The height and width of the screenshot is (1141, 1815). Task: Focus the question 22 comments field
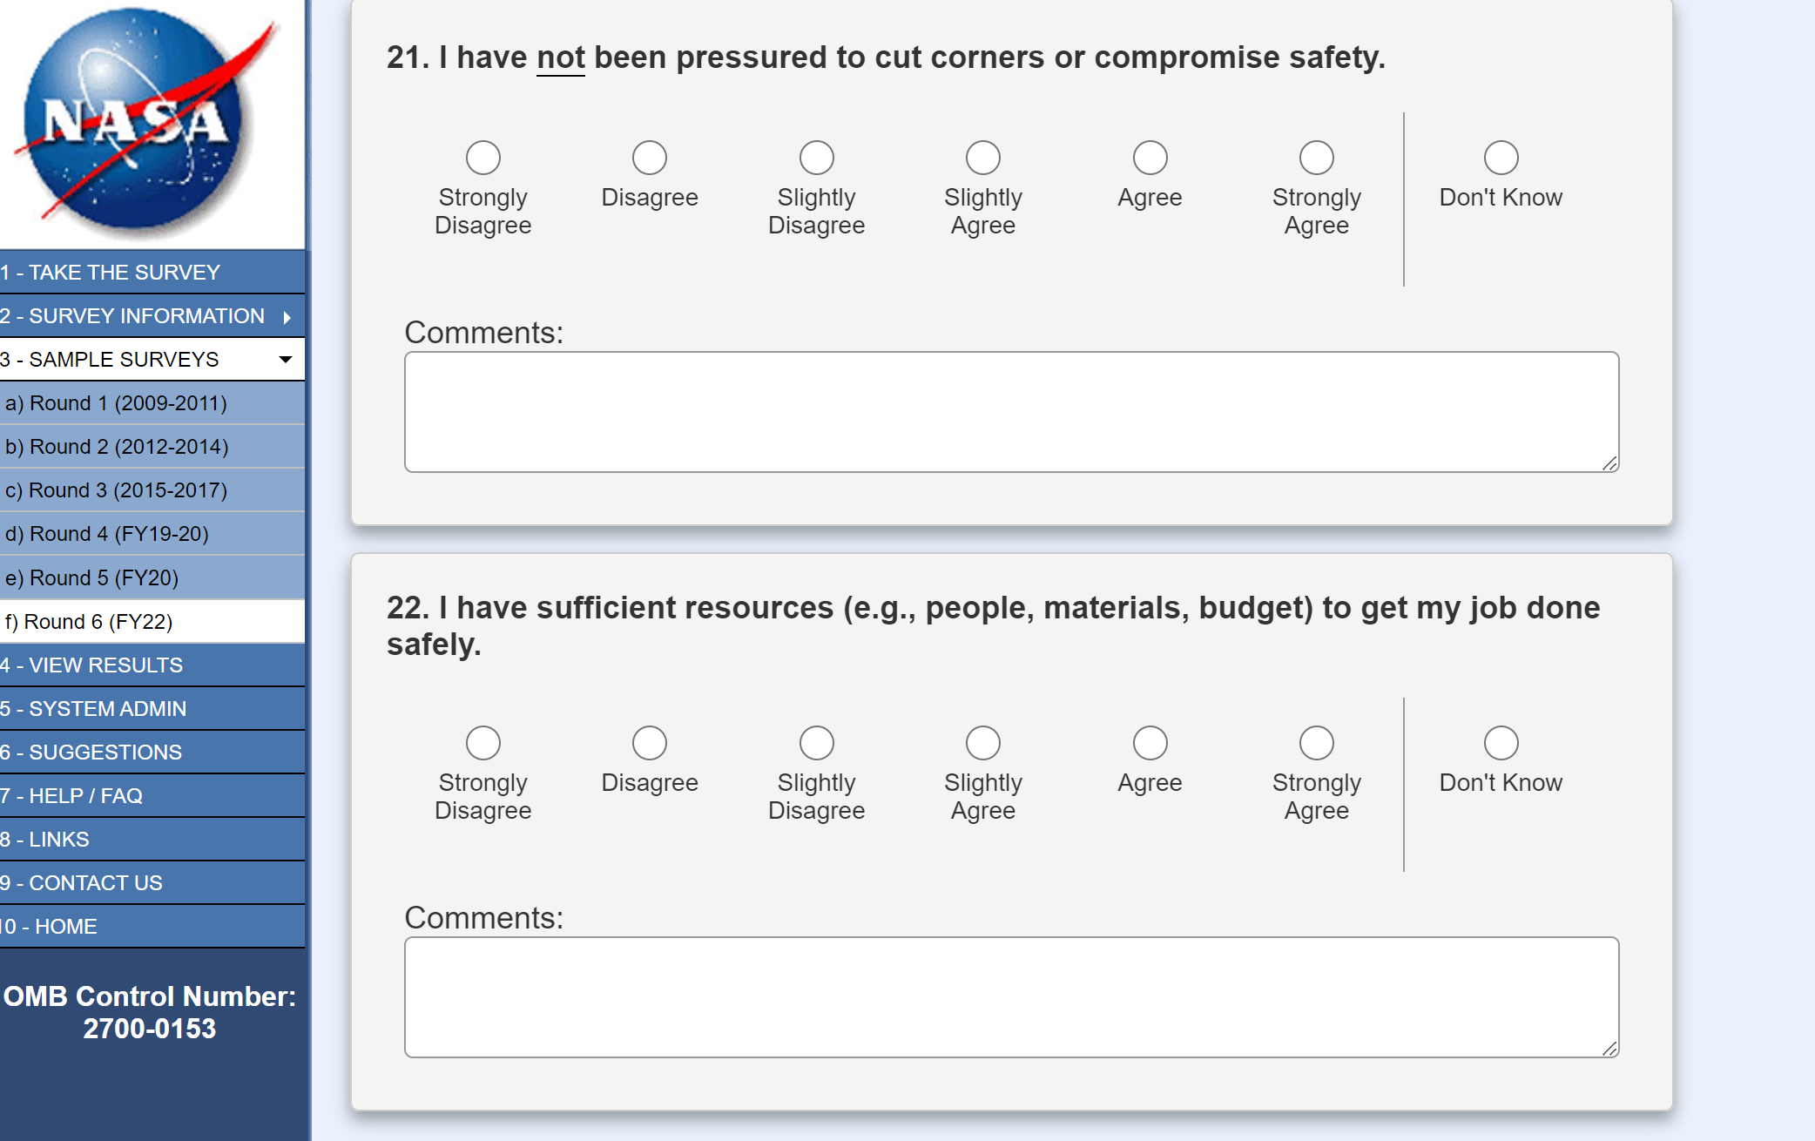click(x=1010, y=997)
